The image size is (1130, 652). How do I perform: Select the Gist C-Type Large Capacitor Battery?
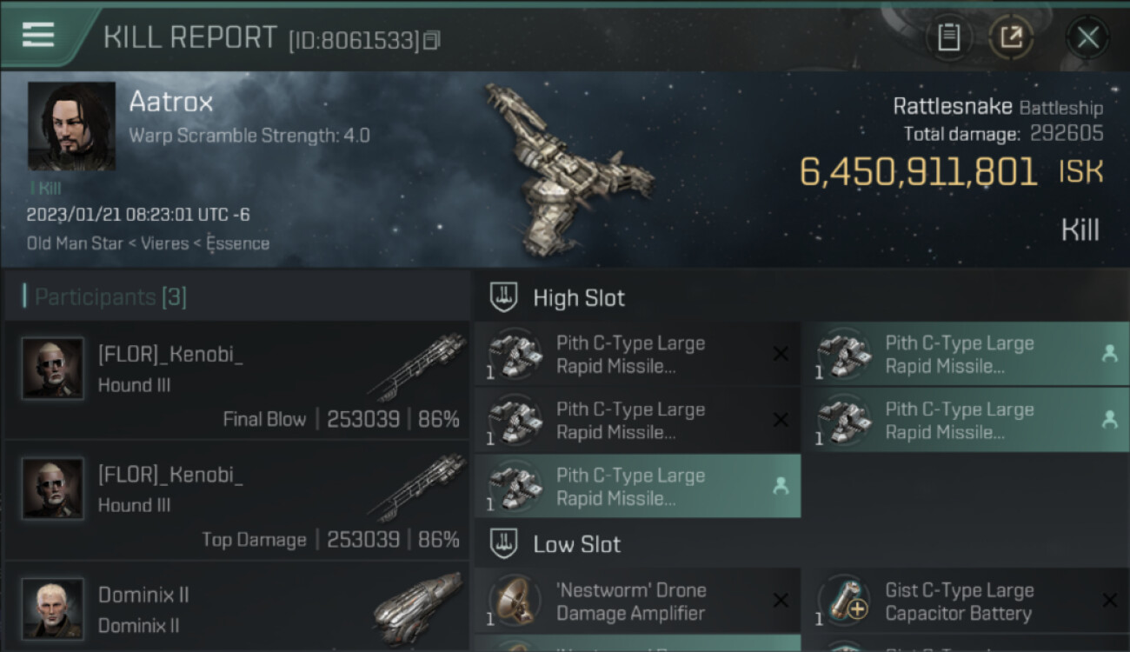(959, 601)
